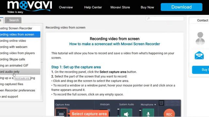Open Record audio only topic

(x=20, y=72)
